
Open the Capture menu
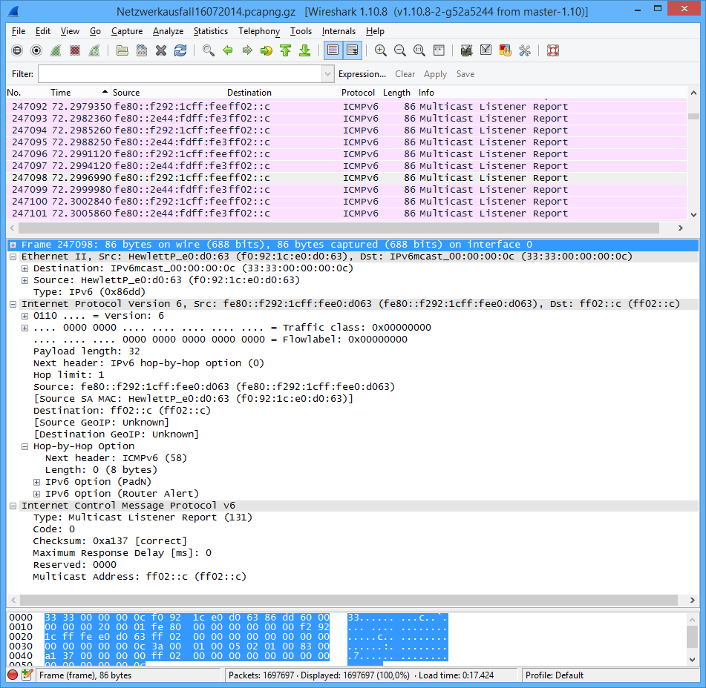coord(127,31)
